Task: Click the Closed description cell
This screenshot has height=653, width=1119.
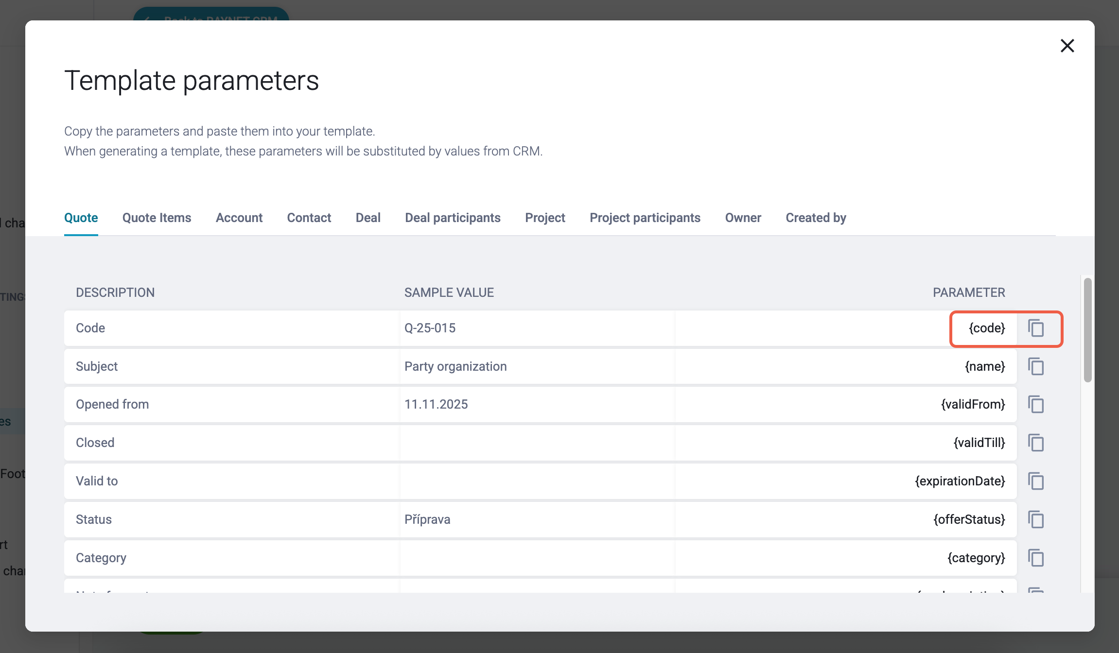Action: tap(232, 443)
